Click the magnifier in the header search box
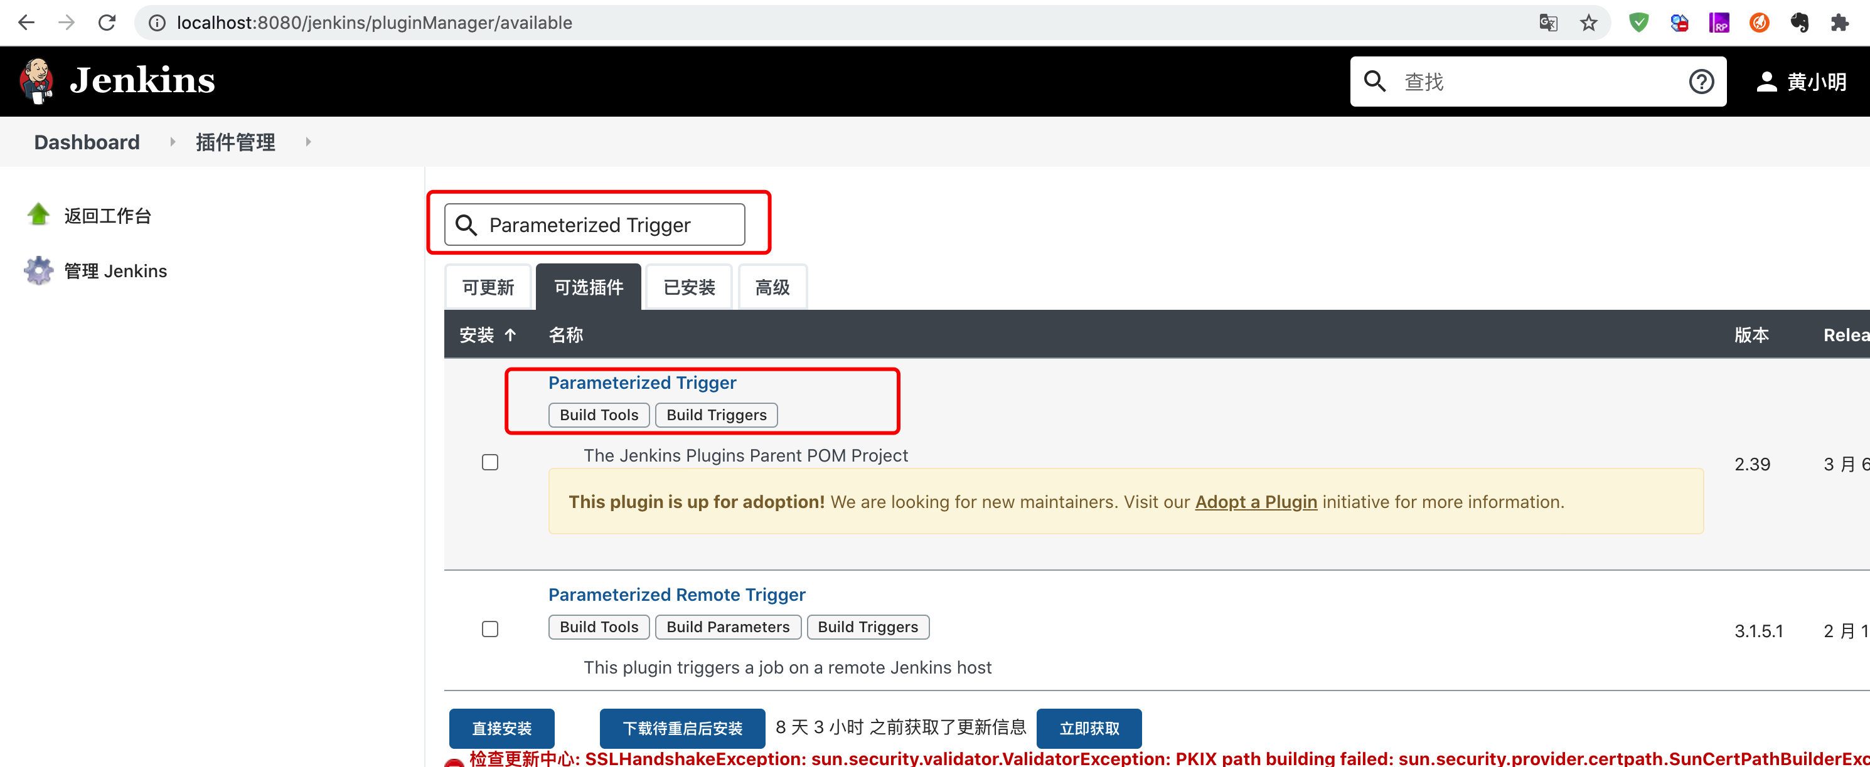Viewport: 1870px width, 767px height. pyautogui.click(x=1375, y=82)
